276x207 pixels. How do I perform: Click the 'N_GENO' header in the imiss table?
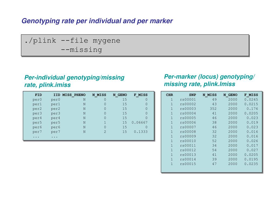point(120,95)
